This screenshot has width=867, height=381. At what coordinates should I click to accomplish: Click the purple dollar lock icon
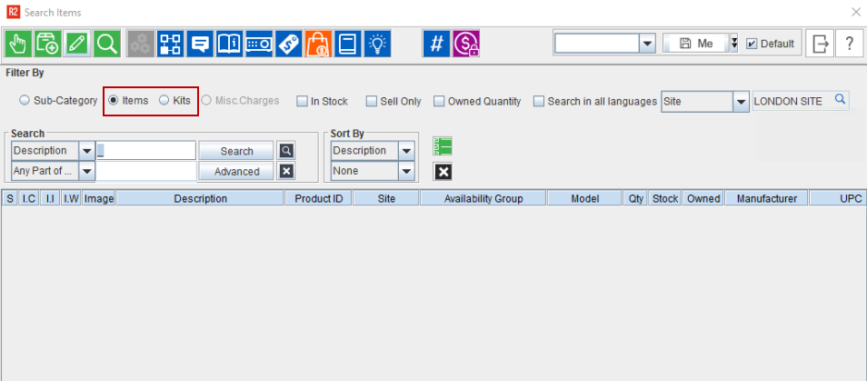click(x=466, y=44)
